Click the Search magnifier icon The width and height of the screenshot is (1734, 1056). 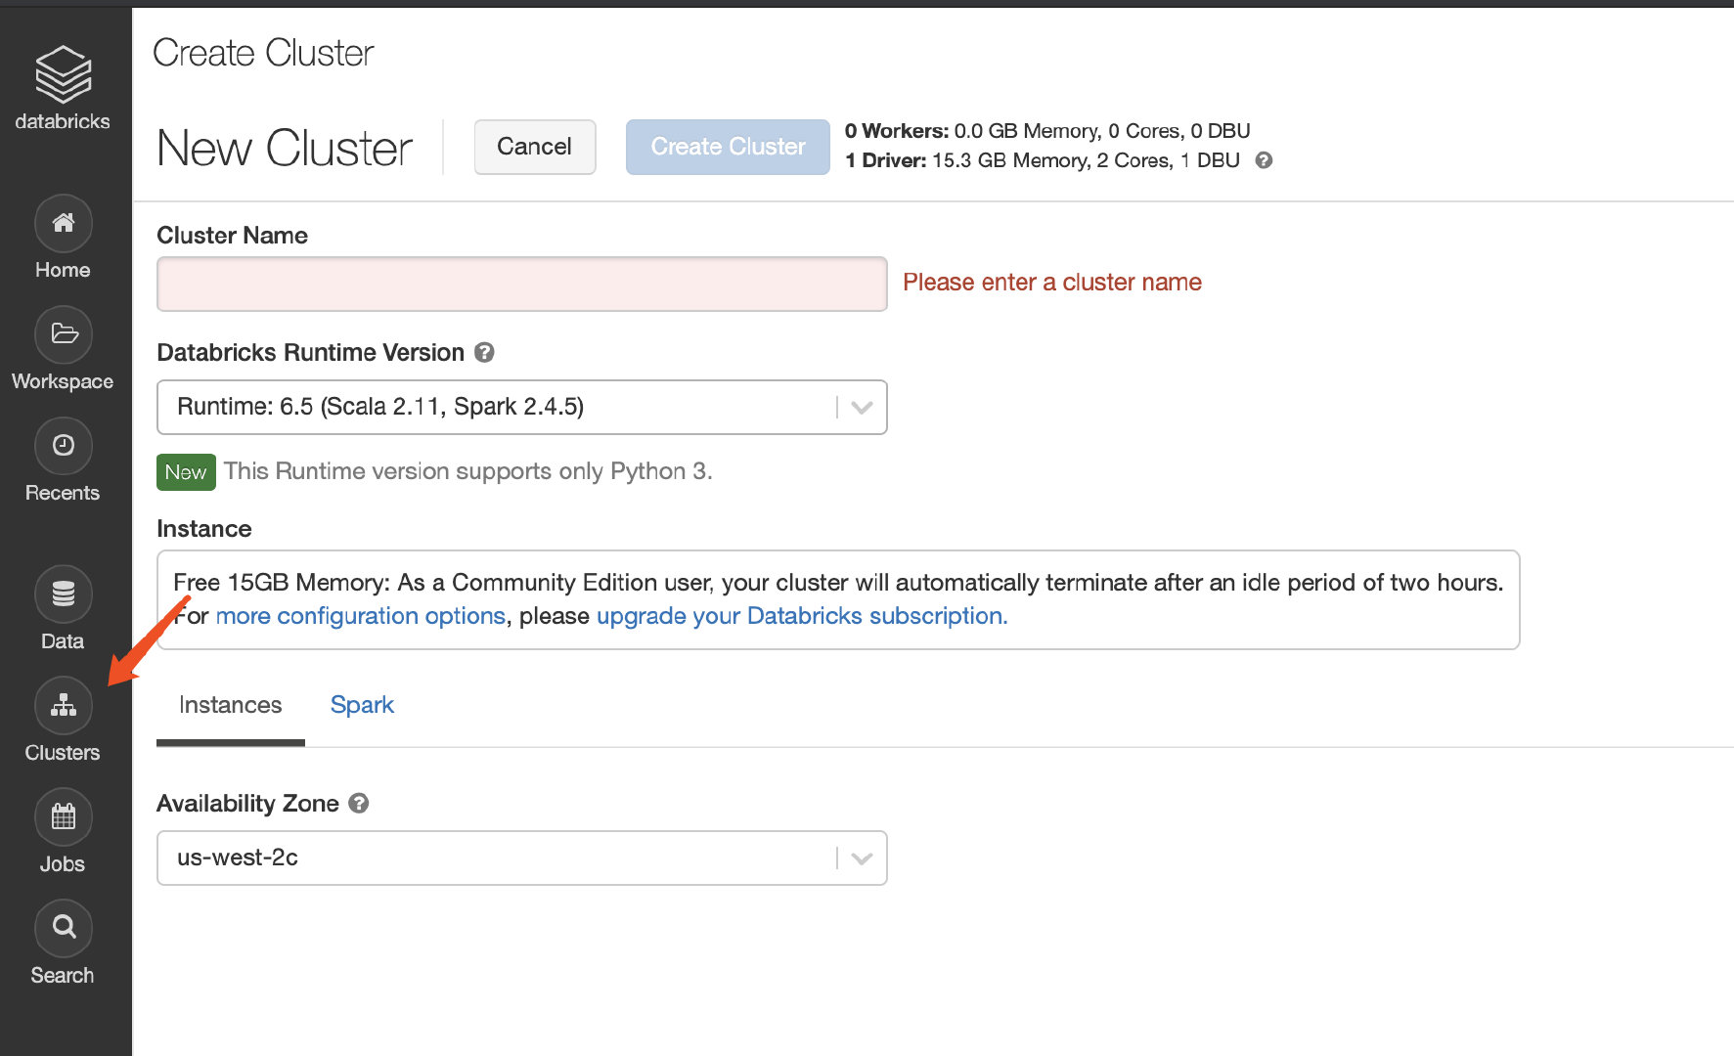(x=64, y=928)
